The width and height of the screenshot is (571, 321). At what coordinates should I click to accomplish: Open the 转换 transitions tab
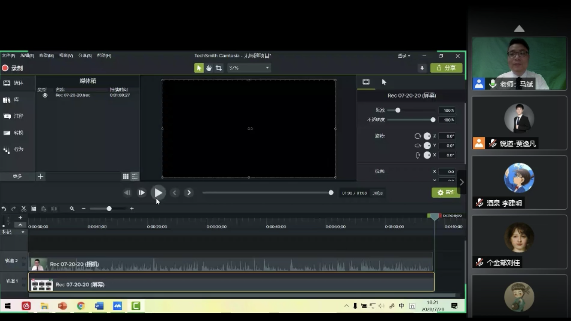pyautogui.click(x=14, y=133)
